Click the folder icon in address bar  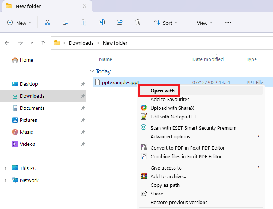(x=57, y=43)
